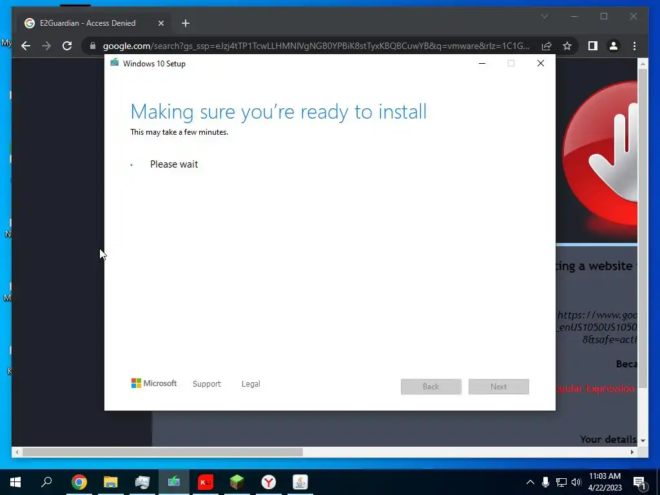Share this page using the share icon
The height and width of the screenshot is (495, 660).
pos(547,46)
